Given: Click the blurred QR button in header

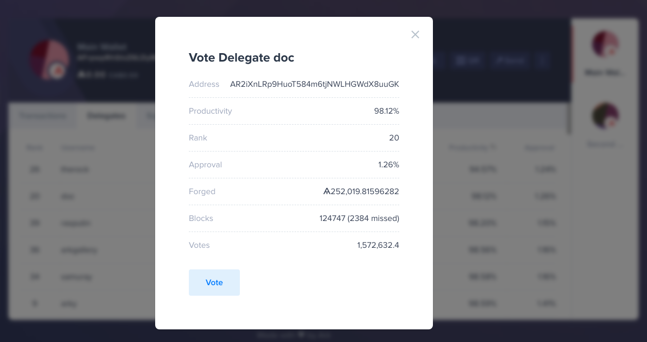Looking at the screenshot, I should point(468,61).
